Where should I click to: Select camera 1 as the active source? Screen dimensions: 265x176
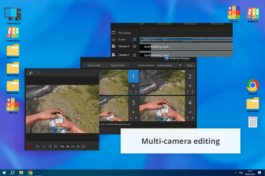133,77
